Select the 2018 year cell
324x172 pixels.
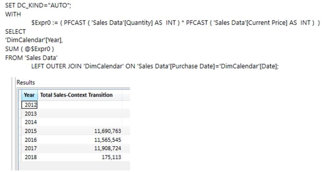pos(29,157)
